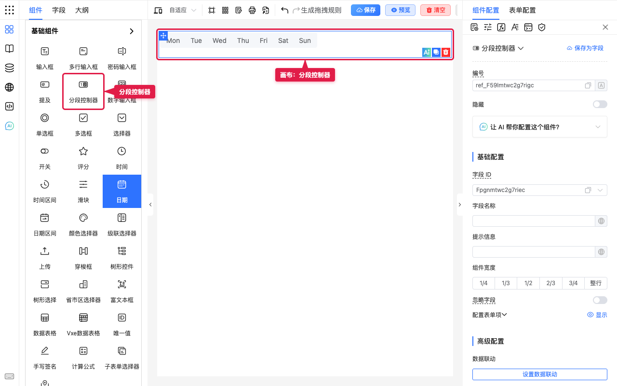Click the 设置数据联动 button
617x386 pixels.
[x=539, y=374]
